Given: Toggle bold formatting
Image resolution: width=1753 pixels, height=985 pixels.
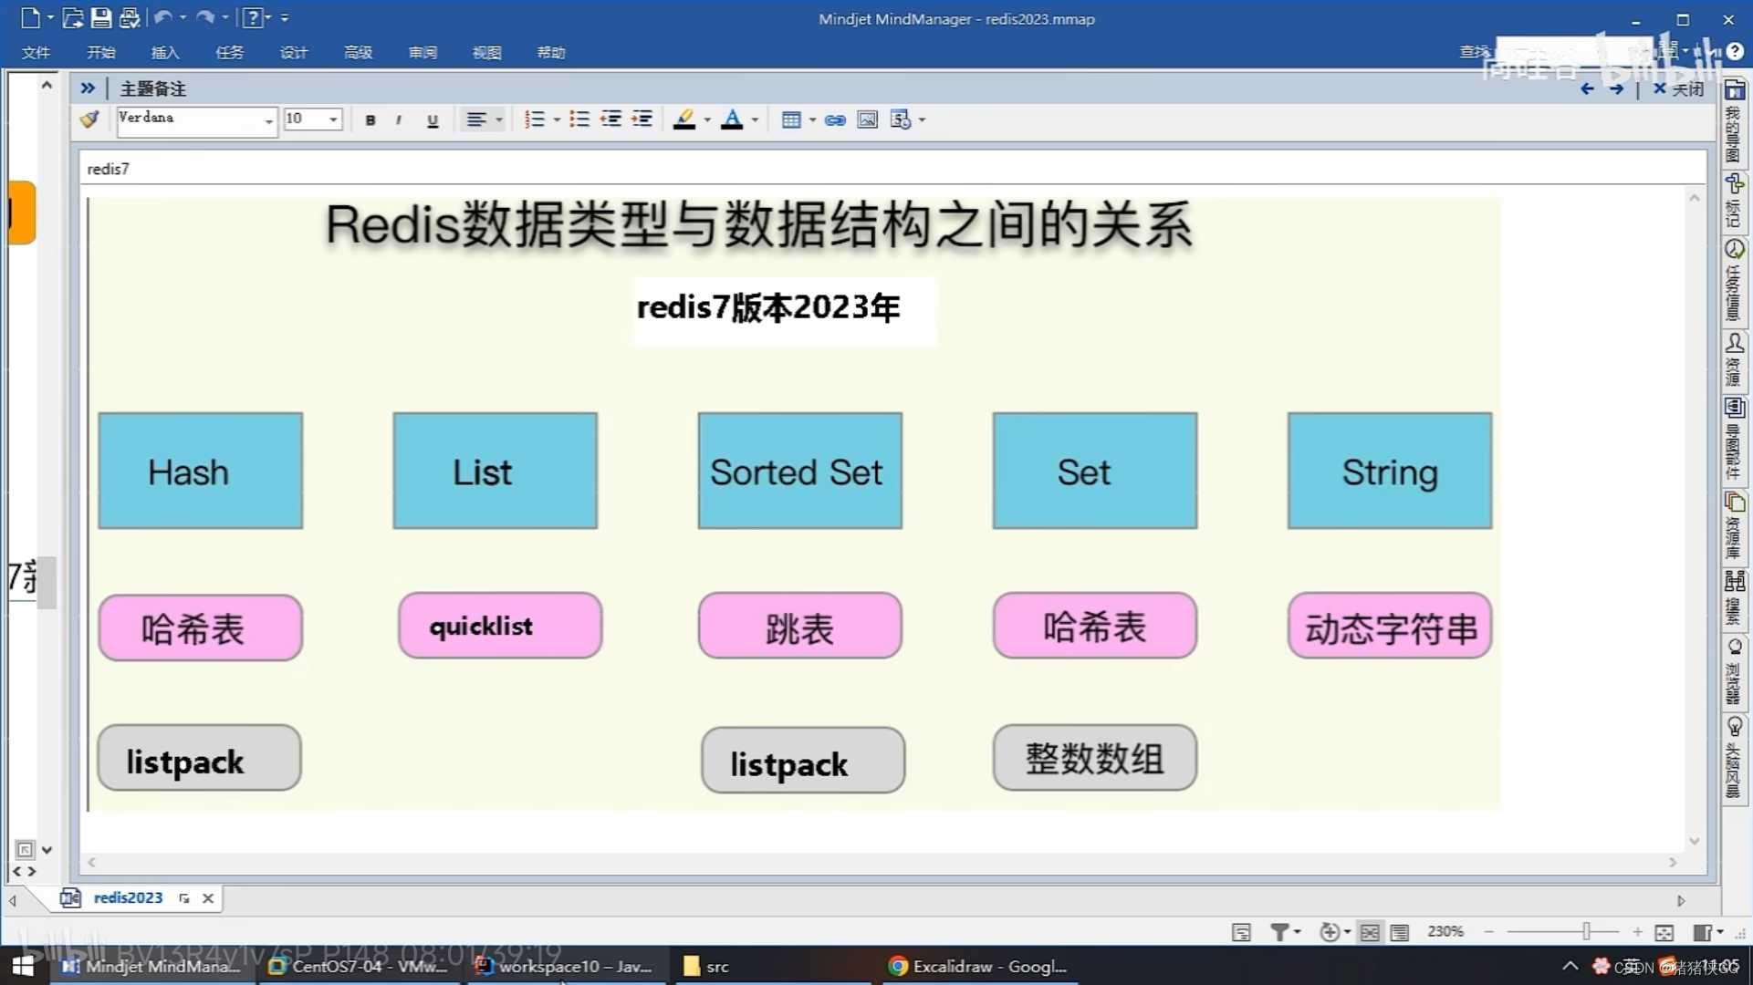Looking at the screenshot, I should pyautogui.click(x=370, y=119).
